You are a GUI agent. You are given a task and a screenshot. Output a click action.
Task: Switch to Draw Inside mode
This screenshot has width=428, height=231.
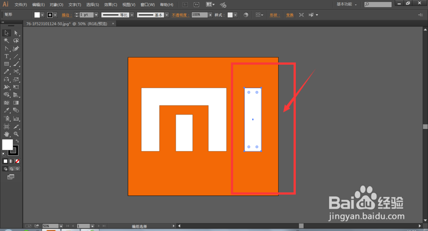17,169
